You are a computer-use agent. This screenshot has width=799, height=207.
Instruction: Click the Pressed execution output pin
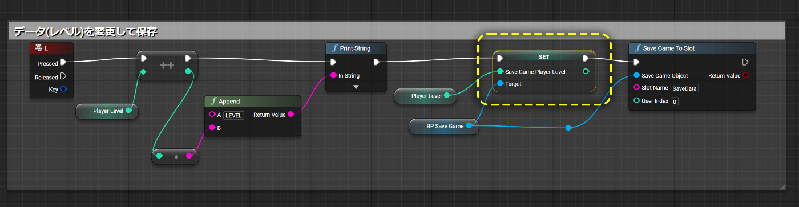click(x=63, y=63)
